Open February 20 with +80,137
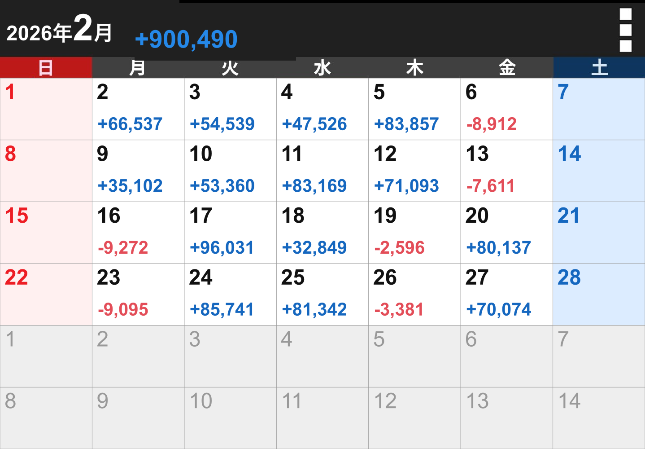The height and width of the screenshot is (449, 645). tap(507, 233)
